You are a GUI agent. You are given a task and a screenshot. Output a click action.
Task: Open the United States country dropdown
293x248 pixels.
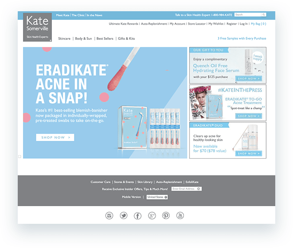coord(157,197)
